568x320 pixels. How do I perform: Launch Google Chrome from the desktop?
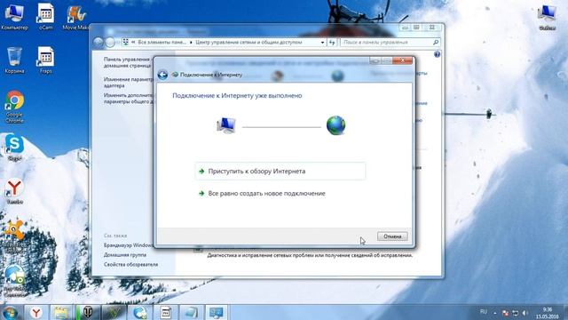pos(14,107)
